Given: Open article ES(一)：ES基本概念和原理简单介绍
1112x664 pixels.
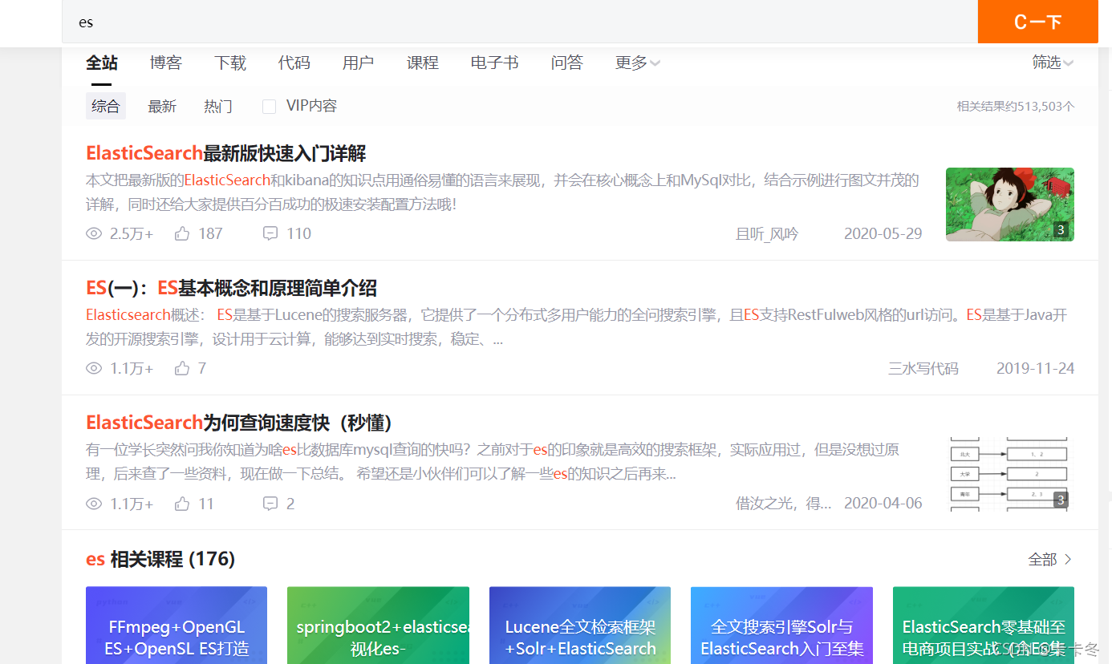Looking at the screenshot, I should pyautogui.click(x=231, y=288).
